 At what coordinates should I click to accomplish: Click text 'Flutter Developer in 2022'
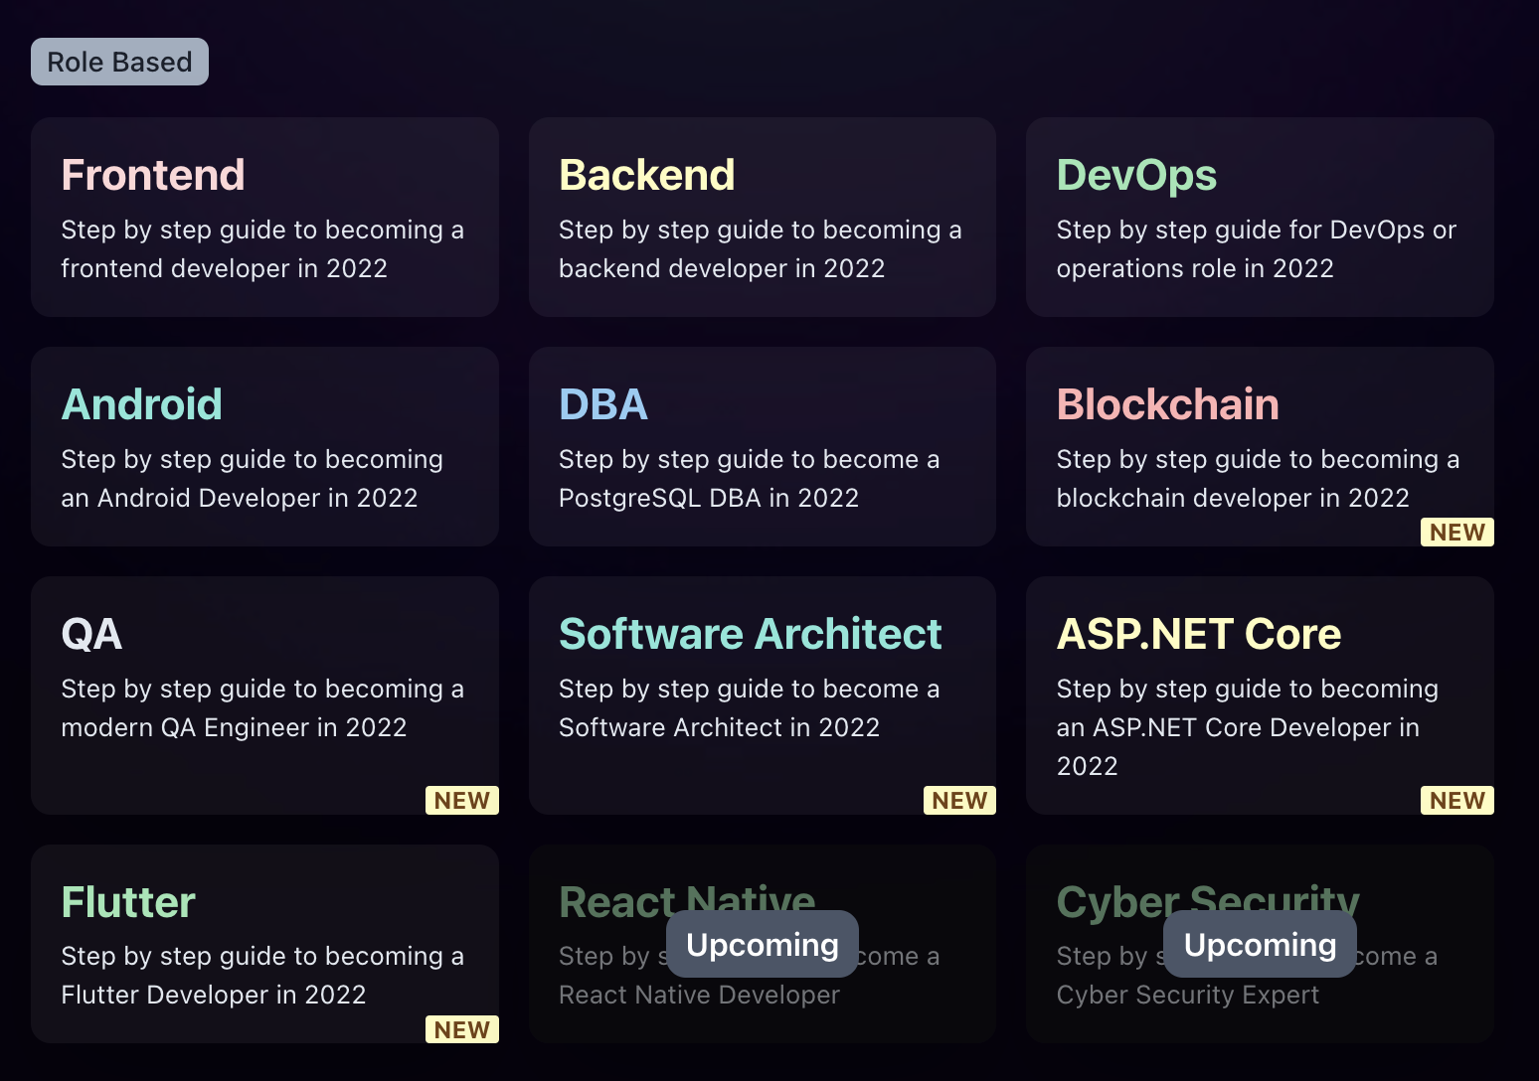(x=214, y=995)
